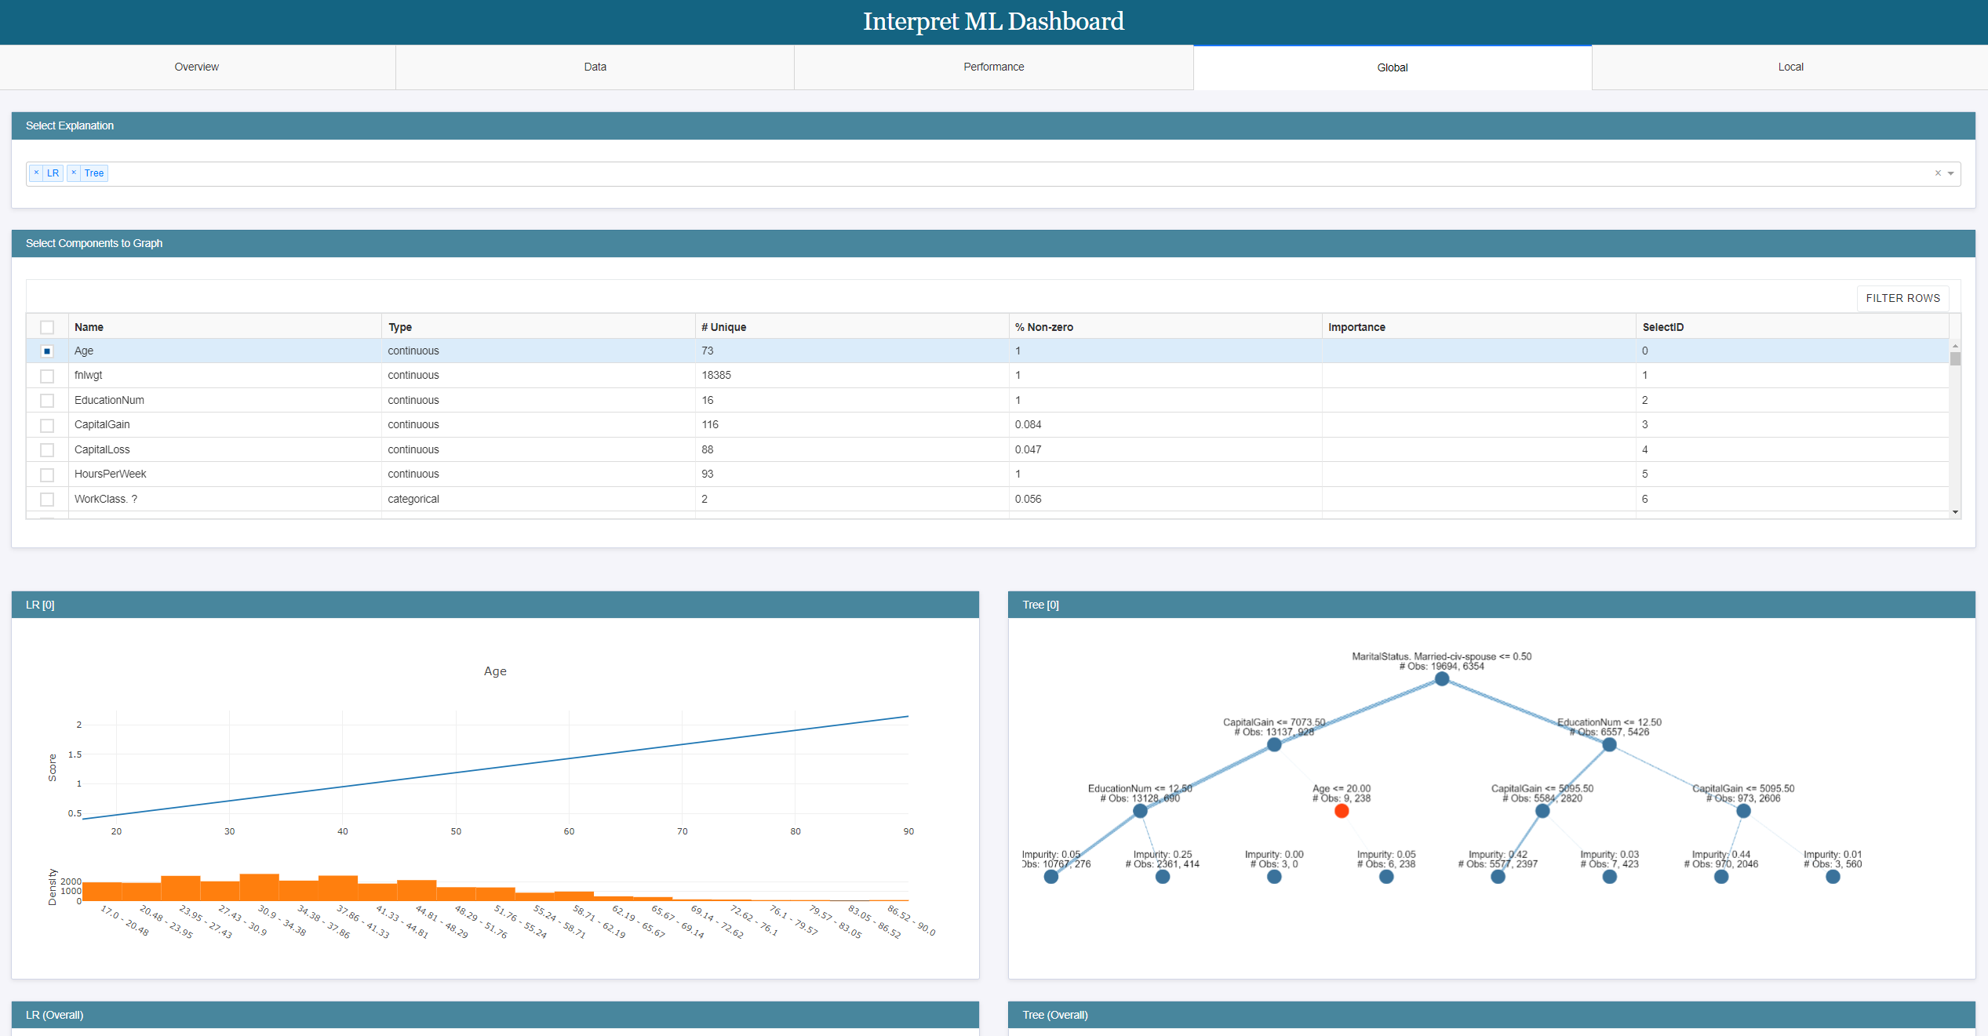The image size is (1988, 1036).
Task: Expand the Select Explanation dropdown
Action: 1951,173
